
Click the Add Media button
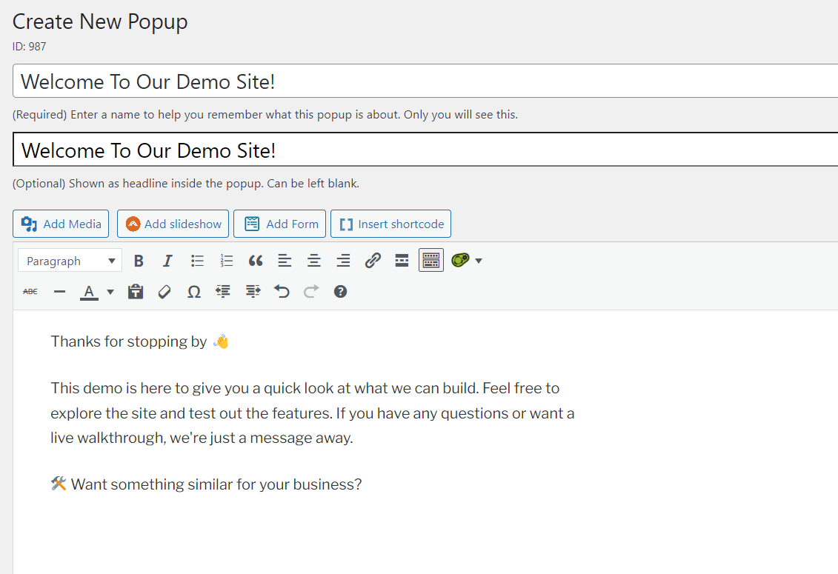click(61, 224)
